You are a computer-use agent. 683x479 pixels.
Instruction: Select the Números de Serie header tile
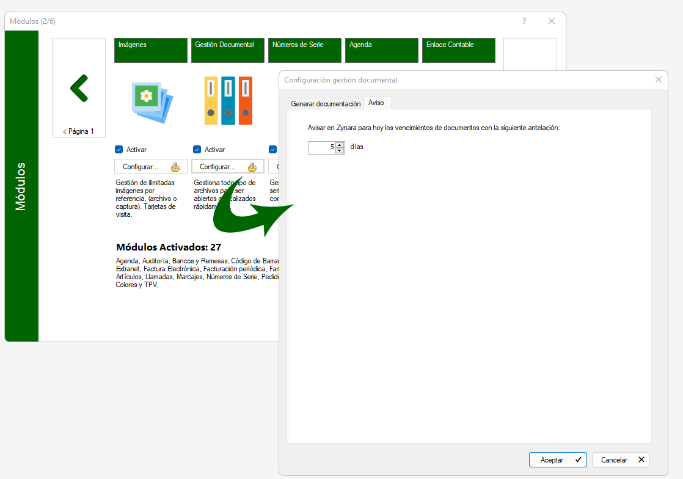pos(304,50)
